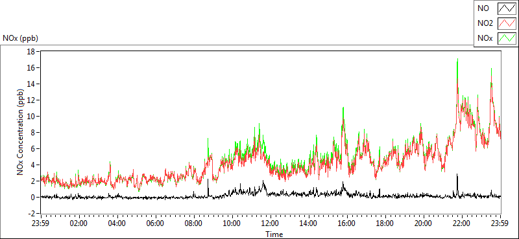Click the 08:00 time axis label
This screenshot has height=239, width=519.
tap(193, 223)
